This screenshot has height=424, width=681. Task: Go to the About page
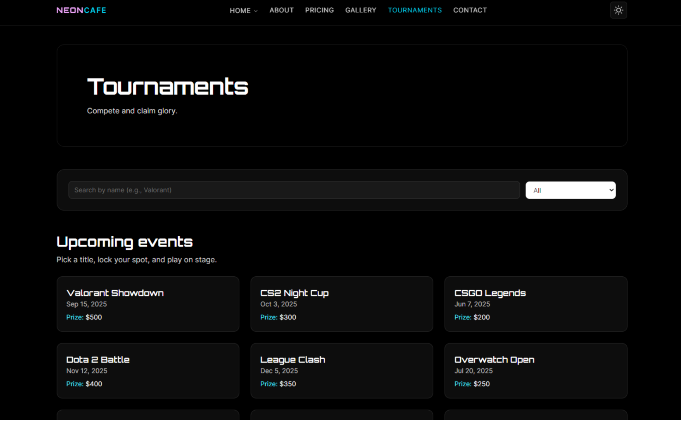(x=281, y=10)
